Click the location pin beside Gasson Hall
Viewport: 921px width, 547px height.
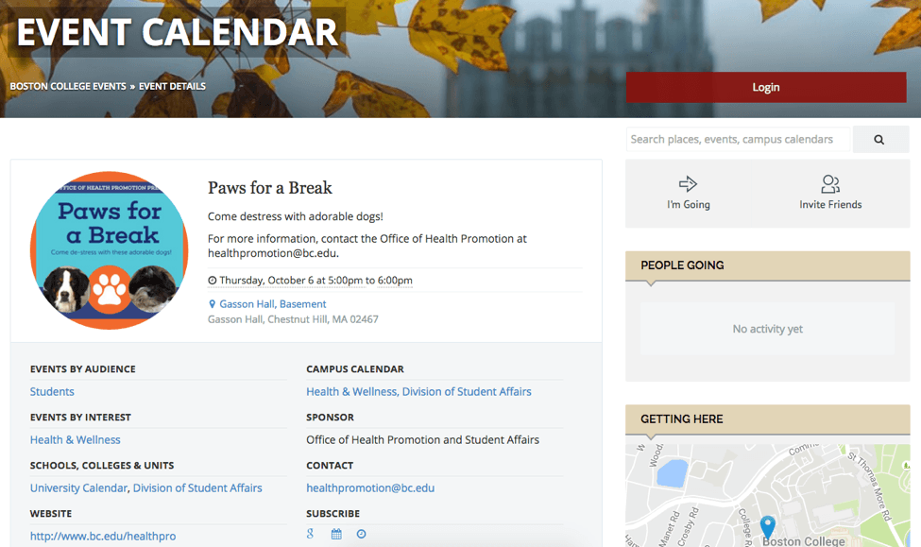click(212, 304)
